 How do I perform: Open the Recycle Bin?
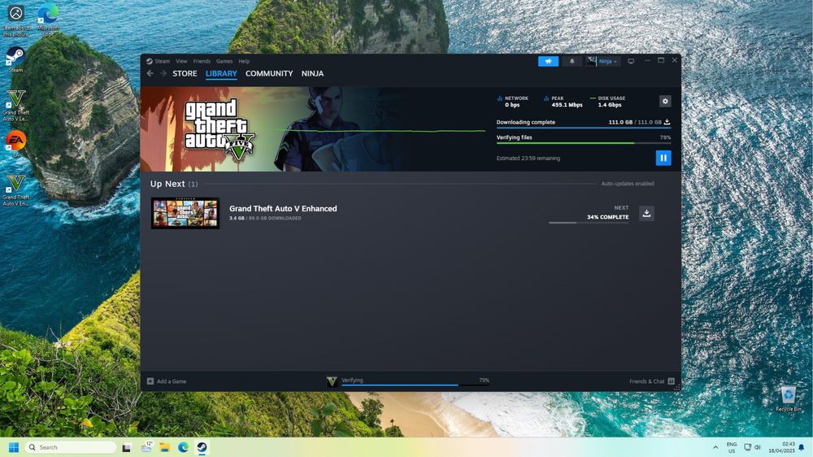click(788, 398)
